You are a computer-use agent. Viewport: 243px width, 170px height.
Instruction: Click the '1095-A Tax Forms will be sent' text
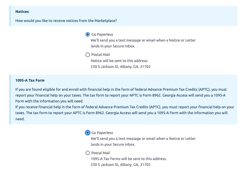[129, 159]
